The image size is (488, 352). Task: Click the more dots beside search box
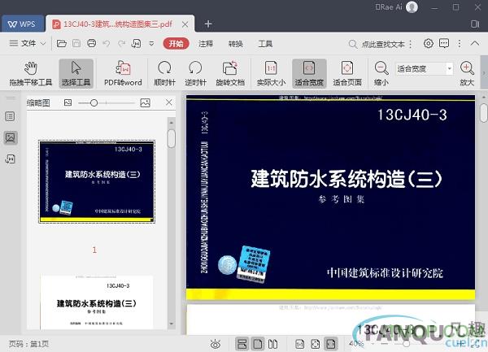coord(411,44)
